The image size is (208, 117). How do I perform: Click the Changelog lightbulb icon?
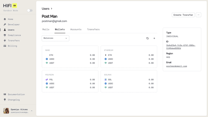tap(5, 99)
